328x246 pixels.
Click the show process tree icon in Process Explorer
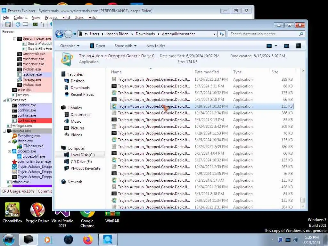point(43,24)
